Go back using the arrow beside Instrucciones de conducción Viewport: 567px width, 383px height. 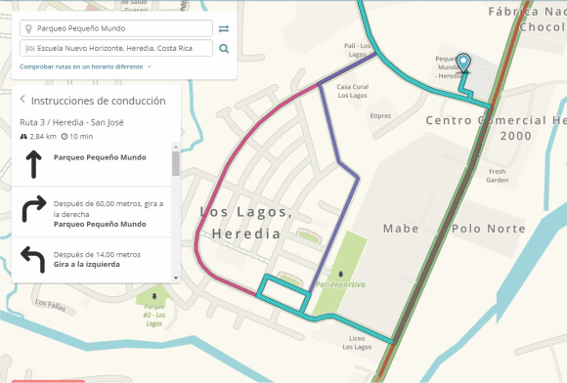tap(22, 99)
